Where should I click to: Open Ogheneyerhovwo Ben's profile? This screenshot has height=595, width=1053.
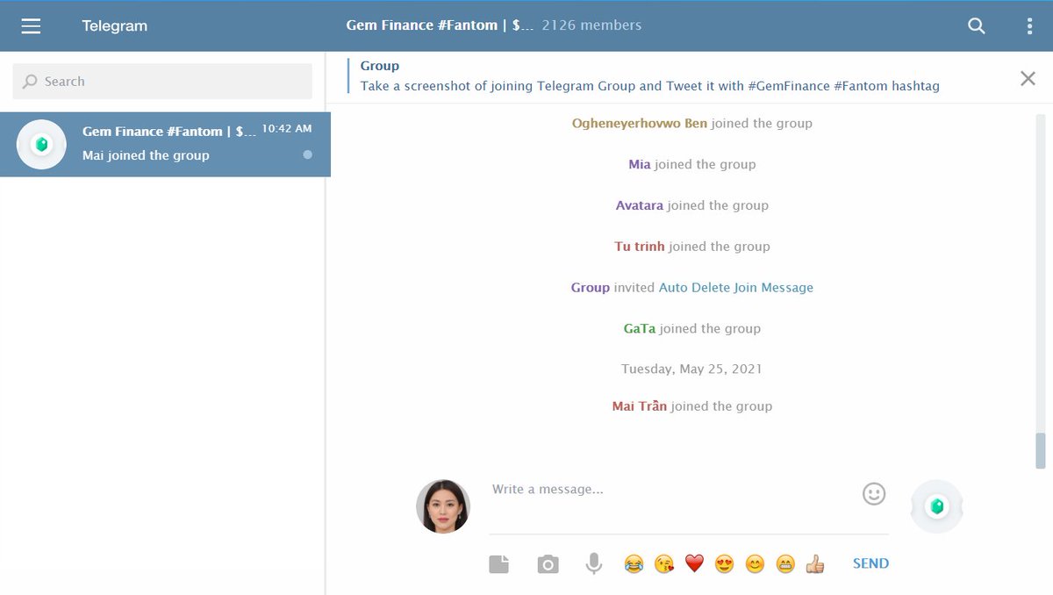[x=640, y=124]
